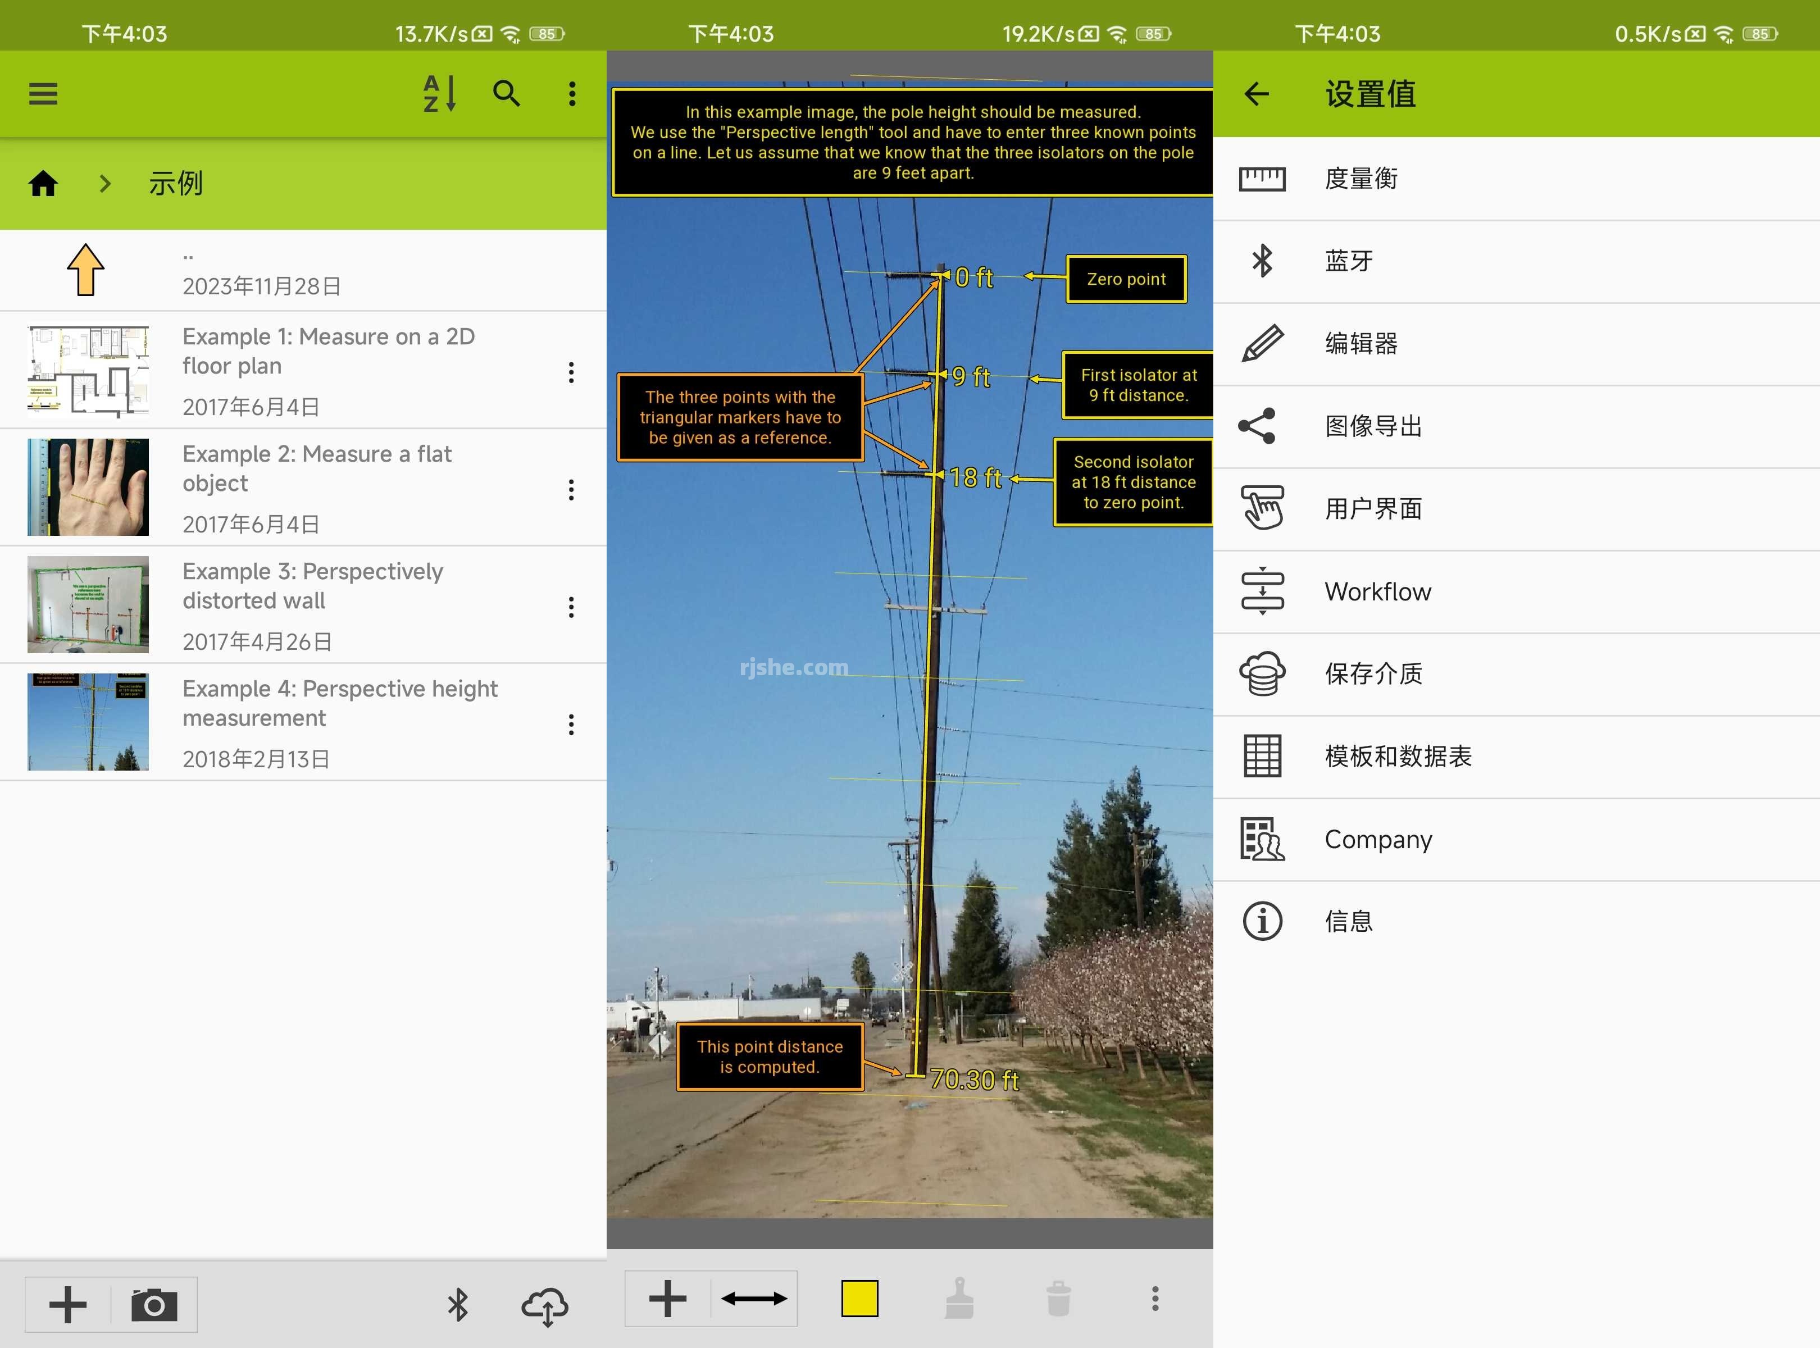Open options for Example 1 floor plan

(x=571, y=372)
